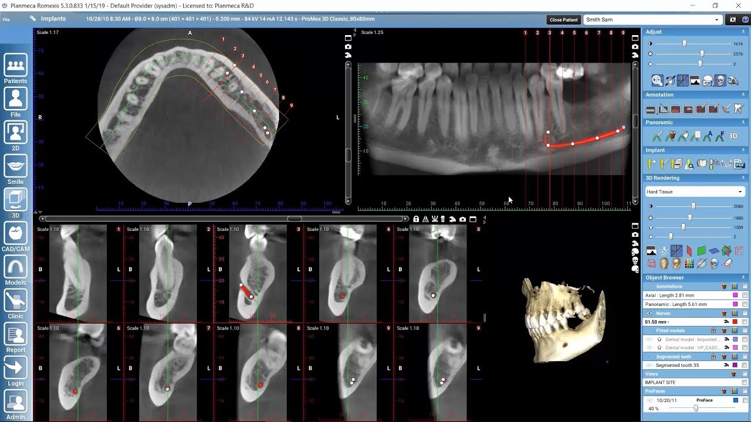Open the File module in sidebar

pos(16,103)
